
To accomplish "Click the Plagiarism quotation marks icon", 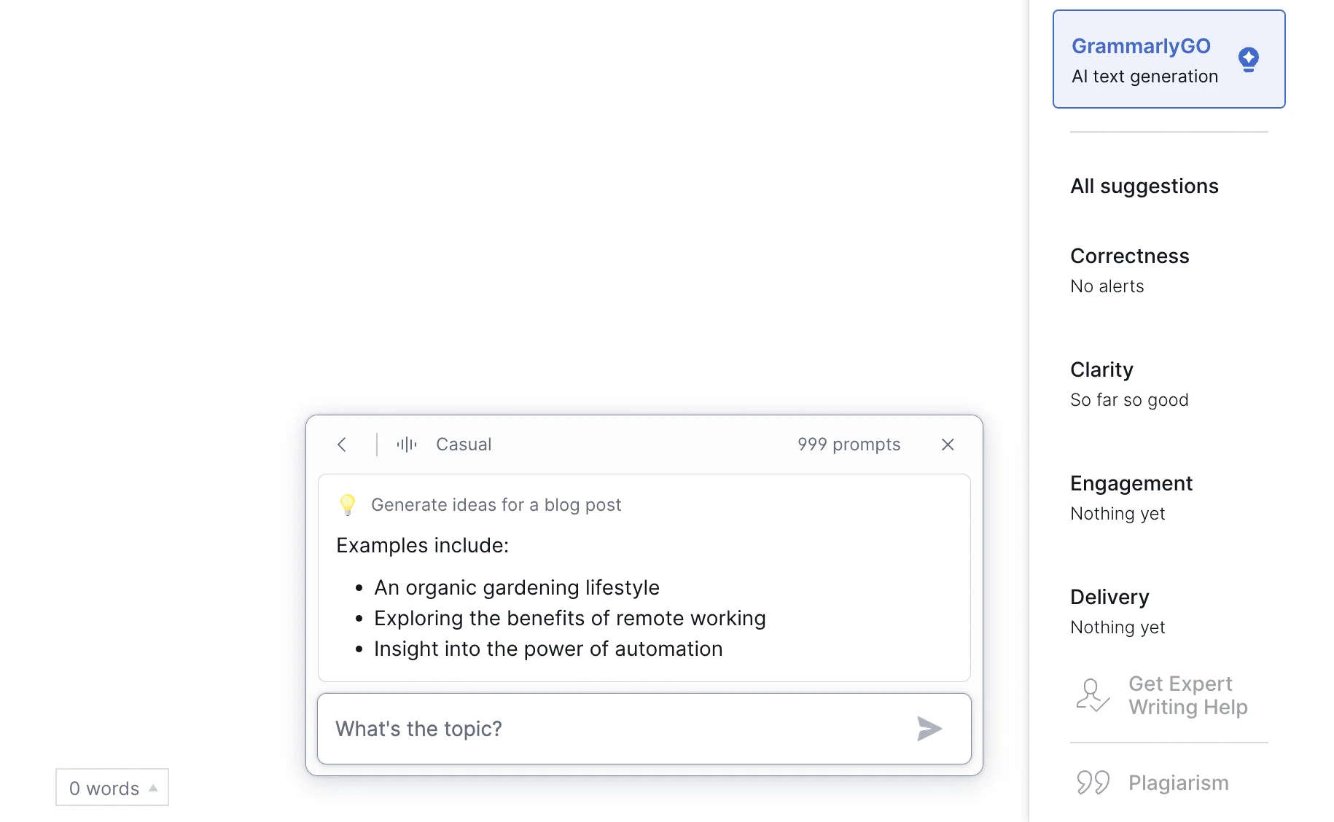I will tap(1092, 782).
